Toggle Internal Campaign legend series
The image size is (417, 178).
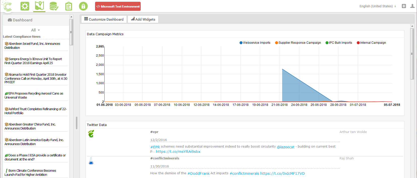pyautogui.click(x=371, y=43)
